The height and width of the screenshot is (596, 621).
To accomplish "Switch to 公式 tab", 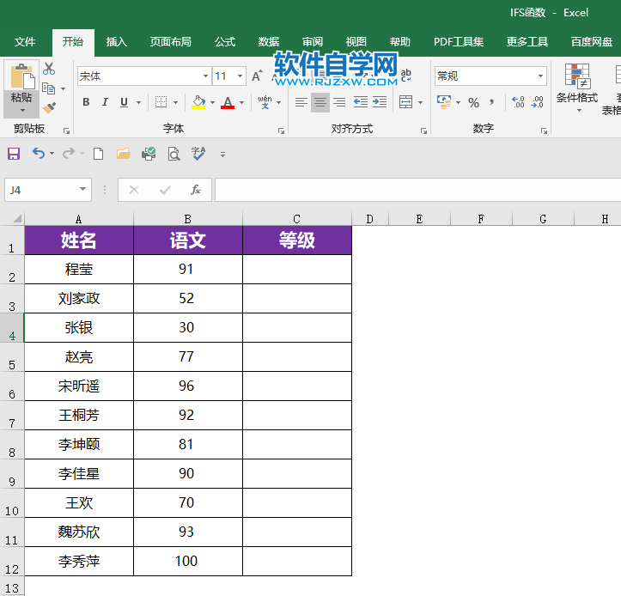I will [225, 41].
